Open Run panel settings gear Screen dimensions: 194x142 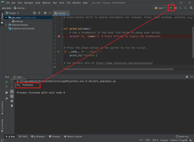point(187,77)
